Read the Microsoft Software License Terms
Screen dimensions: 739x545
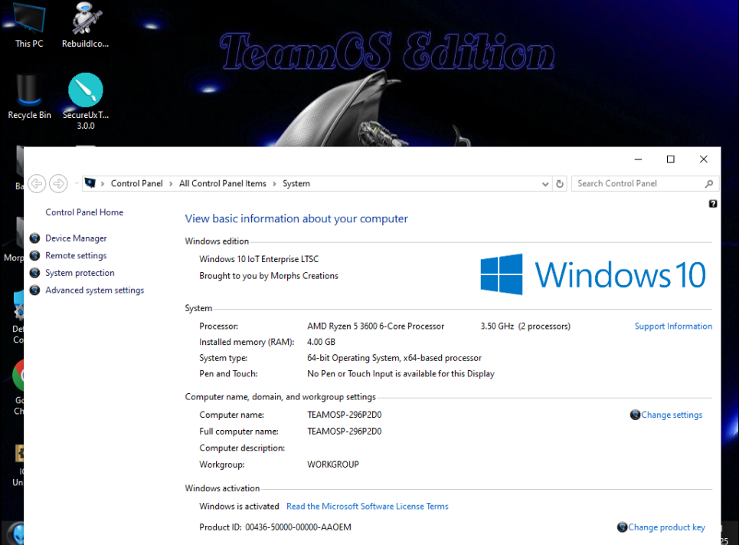367,507
